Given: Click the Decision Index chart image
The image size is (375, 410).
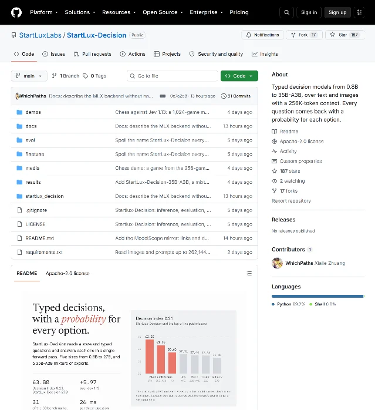Looking at the screenshot, I should (184, 358).
